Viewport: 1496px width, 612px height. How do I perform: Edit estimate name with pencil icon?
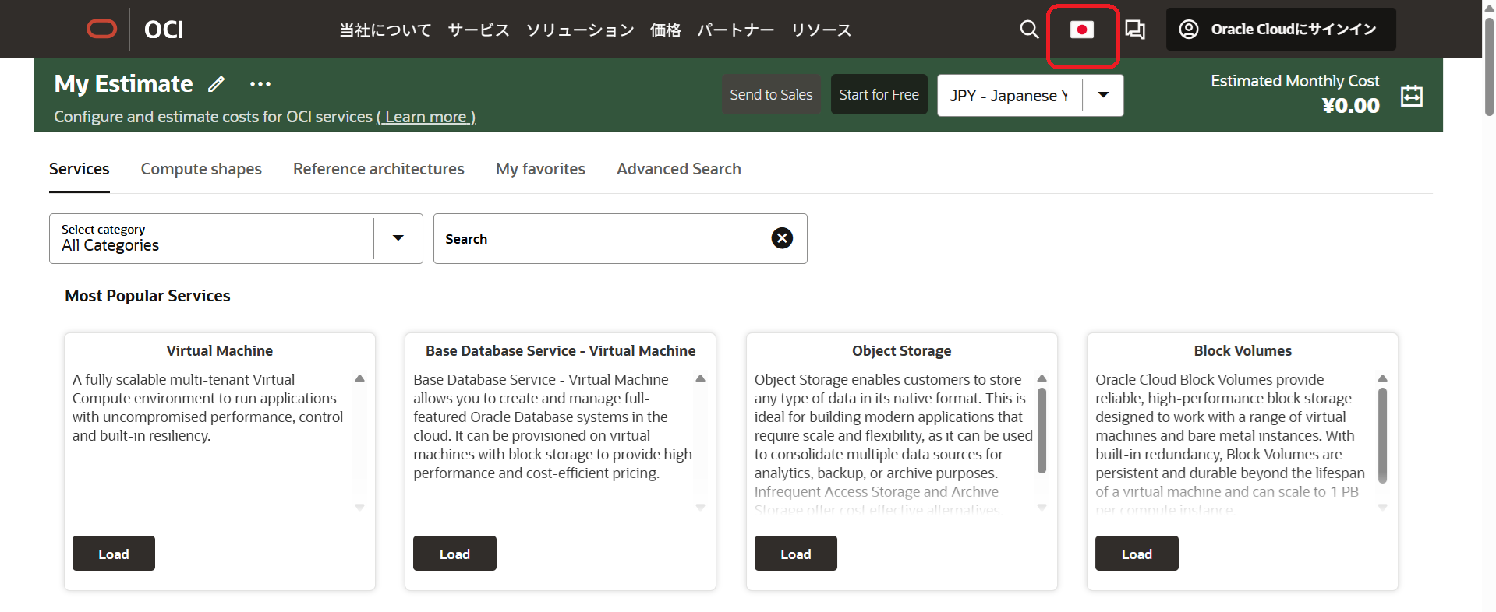coord(217,84)
